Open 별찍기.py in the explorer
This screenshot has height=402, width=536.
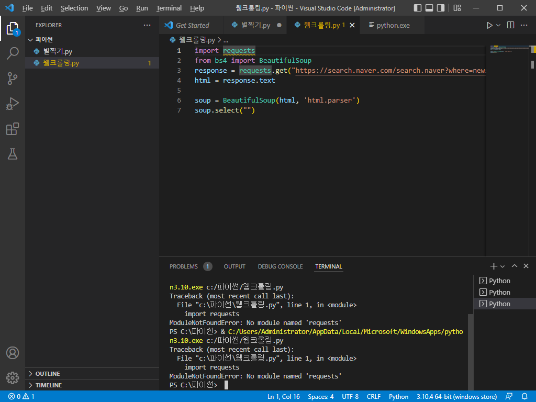click(92, 51)
